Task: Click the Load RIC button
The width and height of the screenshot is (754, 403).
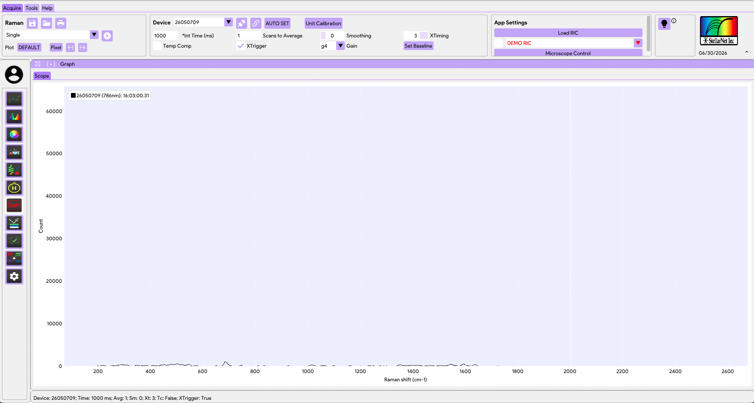Action: pyautogui.click(x=568, y=33)
